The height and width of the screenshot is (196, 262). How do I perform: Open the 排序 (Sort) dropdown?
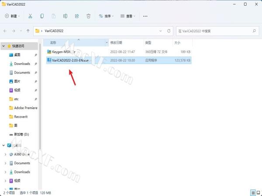pos(106,16)
